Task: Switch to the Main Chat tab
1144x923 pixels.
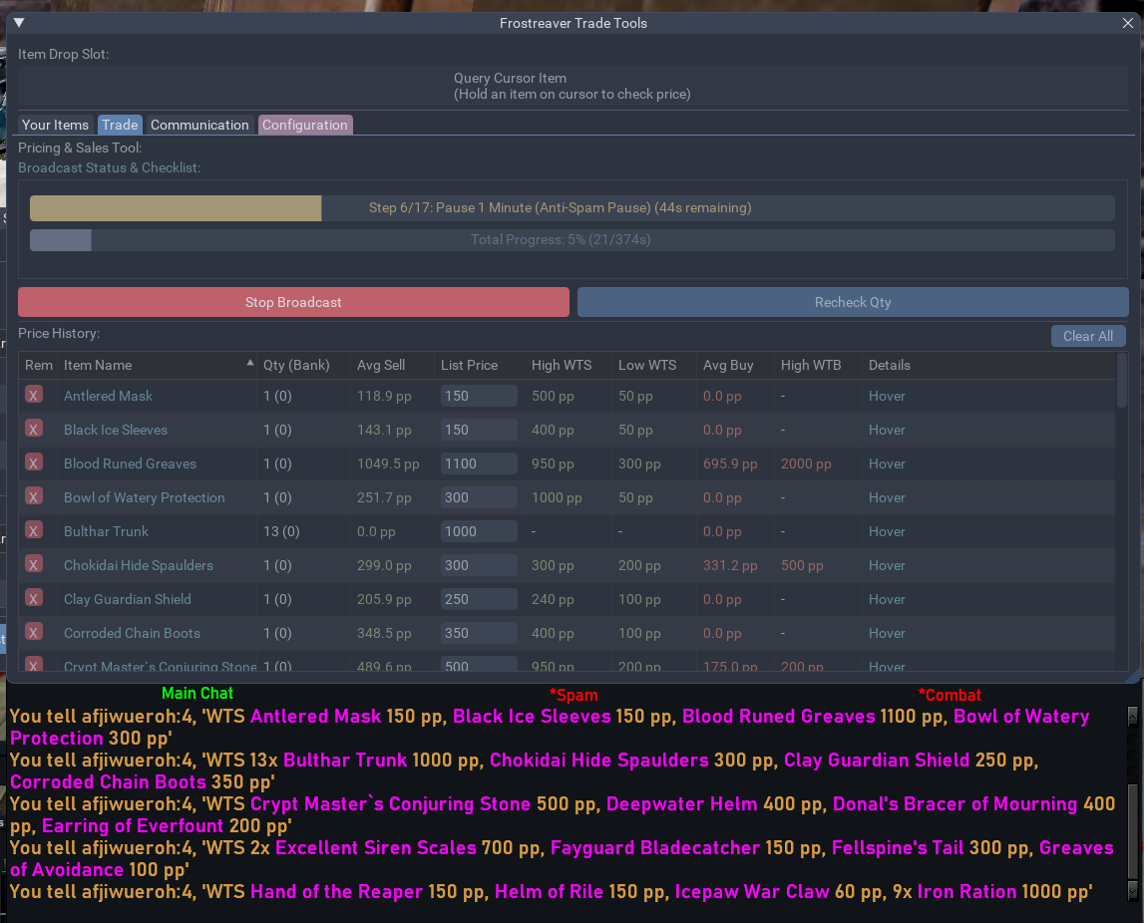Action: pyautogui.click(x=197, y=694)
